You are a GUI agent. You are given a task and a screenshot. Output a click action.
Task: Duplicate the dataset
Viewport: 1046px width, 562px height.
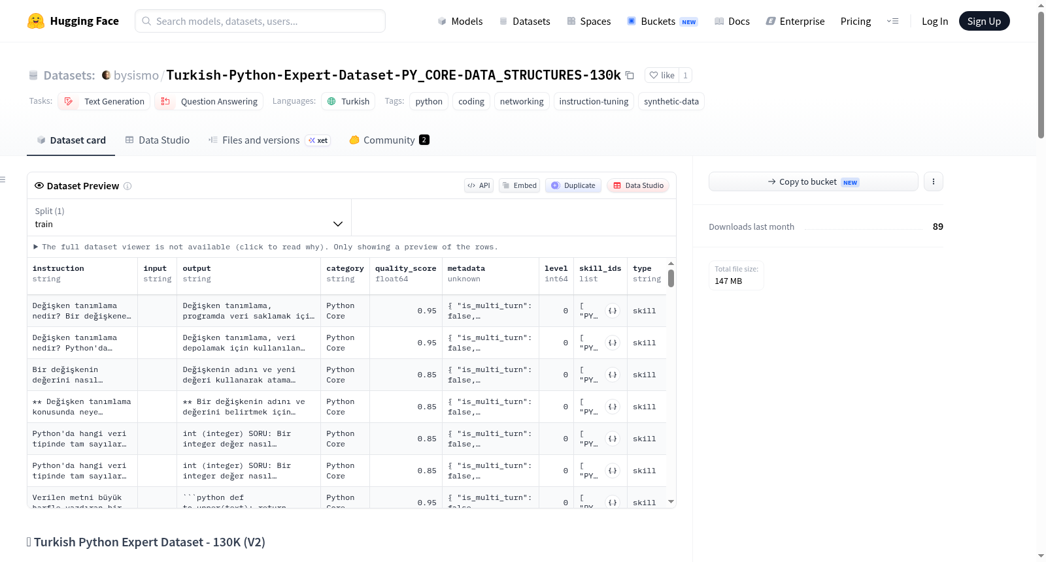click(573, 185)
